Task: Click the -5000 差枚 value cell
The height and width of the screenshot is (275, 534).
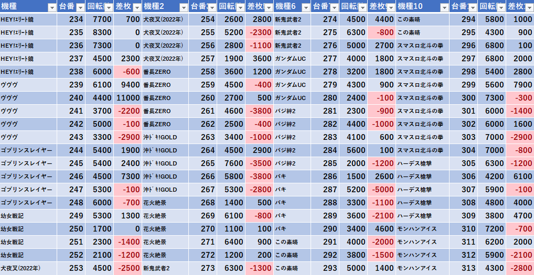Action: 381,190
